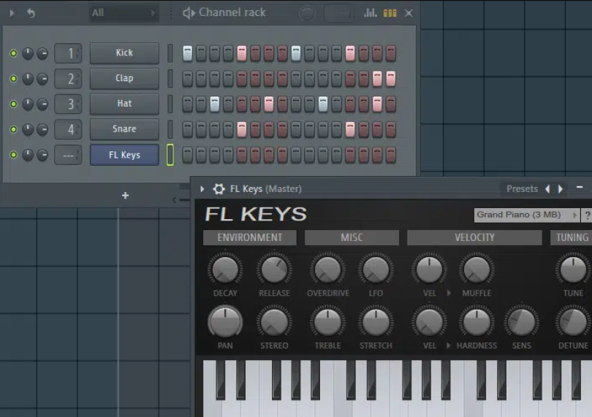592x417 pixels.
Task: Open Channel rack menu play arrow
Action: (x=12, y=13)
